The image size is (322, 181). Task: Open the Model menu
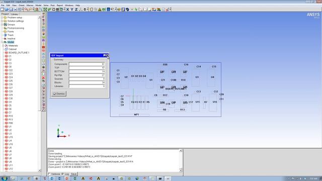38,6
